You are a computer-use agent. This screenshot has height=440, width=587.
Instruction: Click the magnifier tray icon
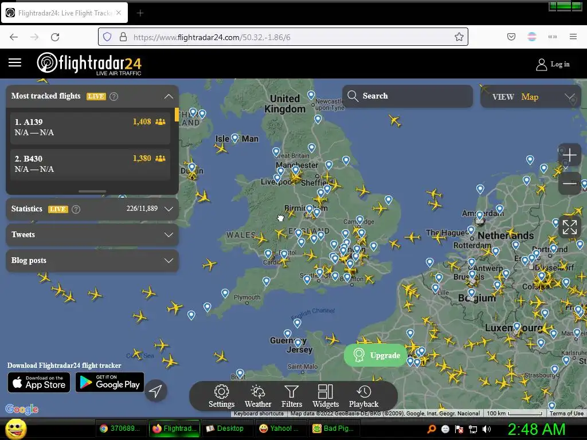tap(432, 429)
